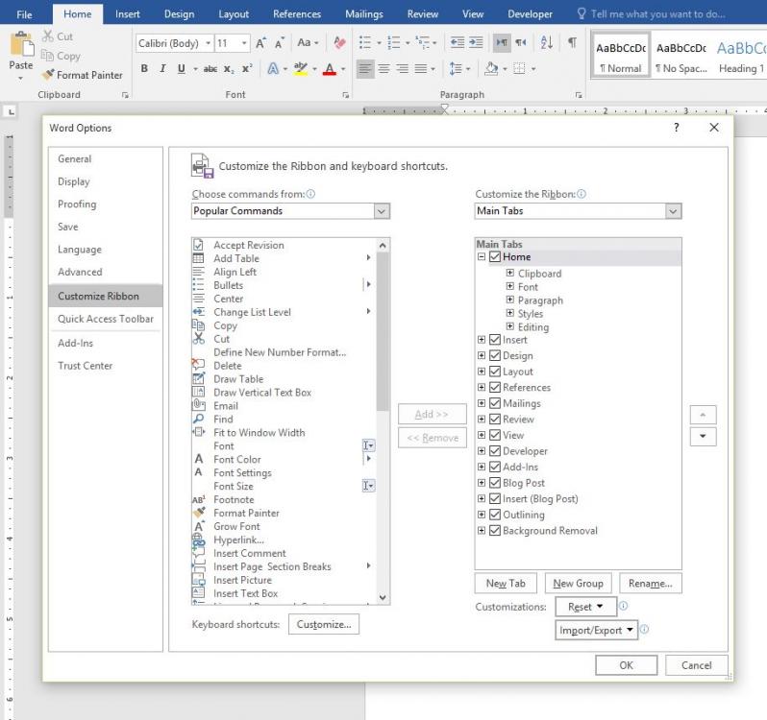Toggle Bold formatting in Font group
This screenshot has width=767, height=720.
tap(144, 69)
